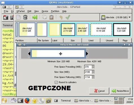Viewport: 134px width, 105px height.
Task: Click the dialog roll-up arrow button
Action: pos(124,45)
